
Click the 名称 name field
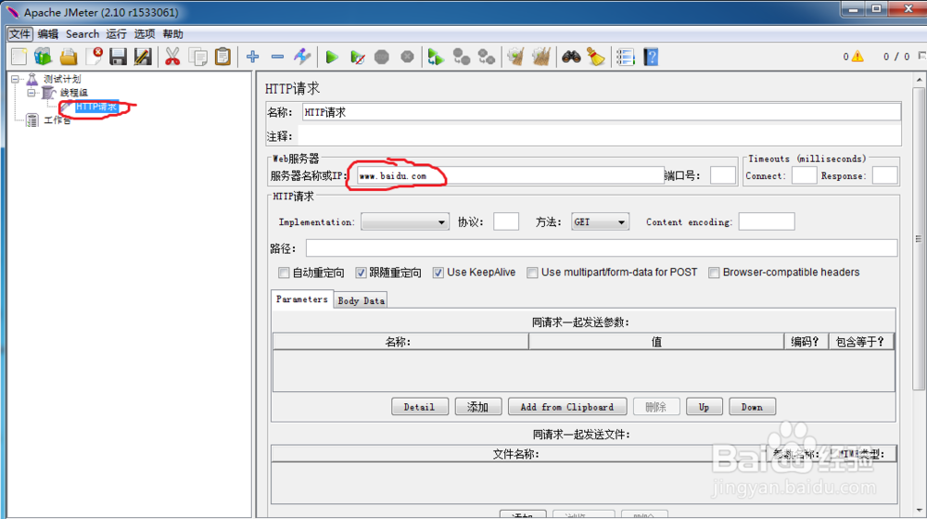602,112
